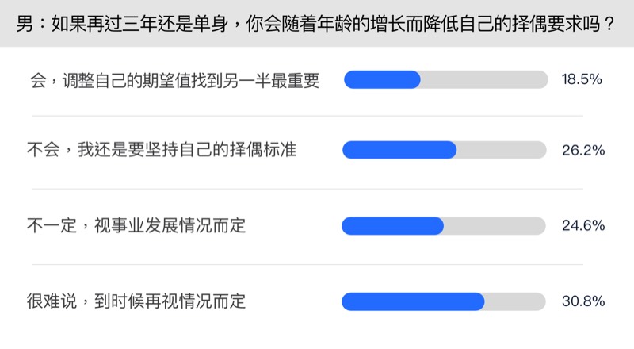634x349 pixels.
Task: Click the 30.8% percentage label
Action: [x=582, y=301]
